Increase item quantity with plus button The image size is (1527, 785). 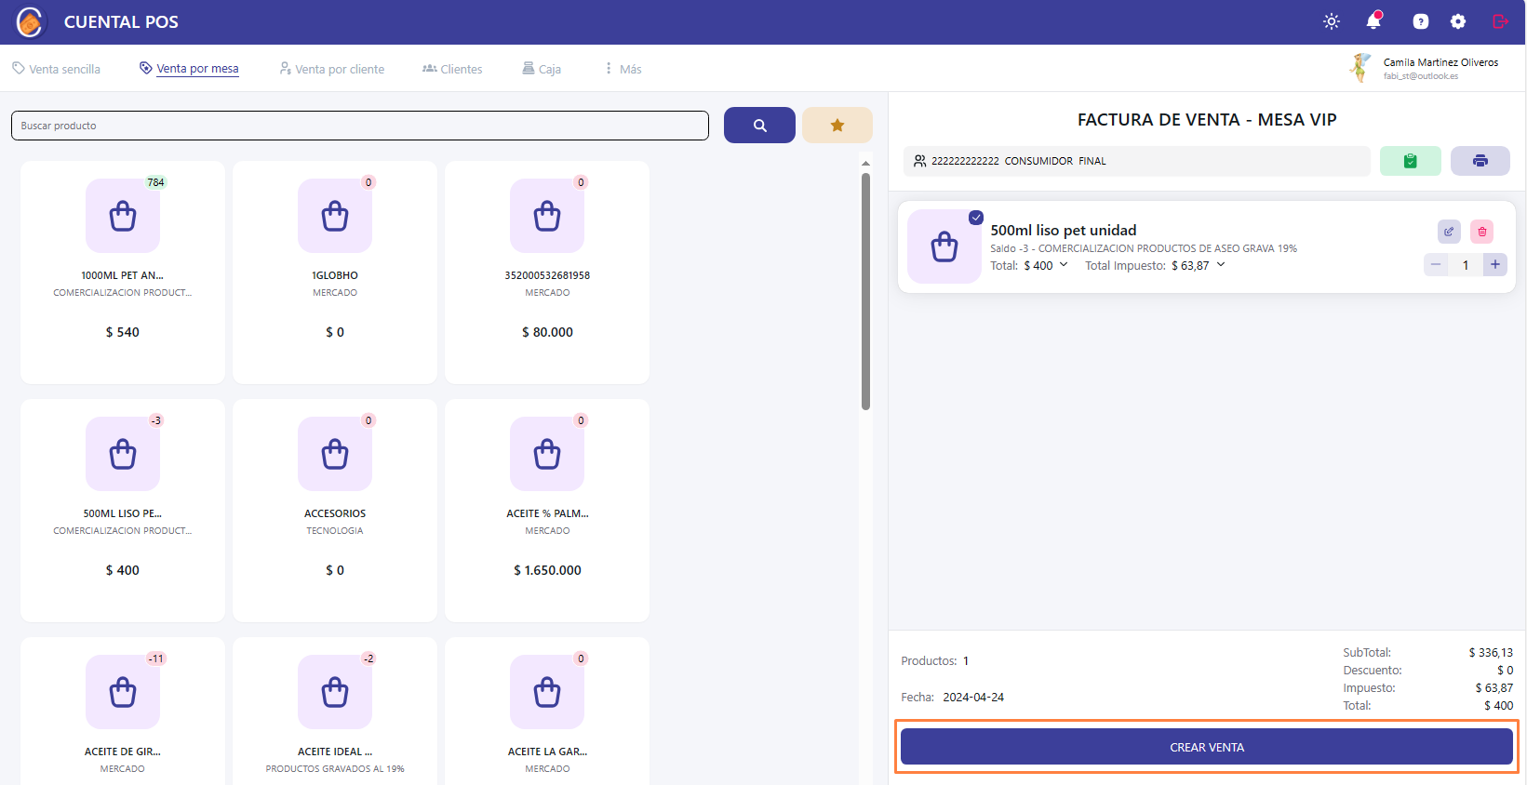coord(1495,265)
